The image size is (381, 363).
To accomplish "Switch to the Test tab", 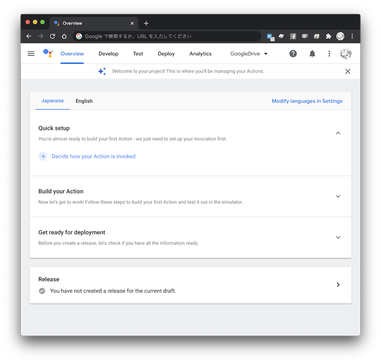I will 138,54.
